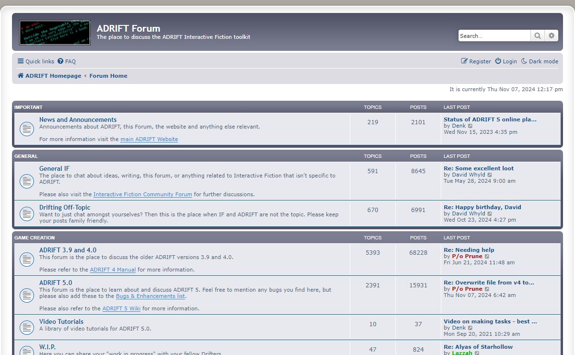This screenshot has height=355, width=575.
Task: Click General IF forum status icon
Action: 26,181
